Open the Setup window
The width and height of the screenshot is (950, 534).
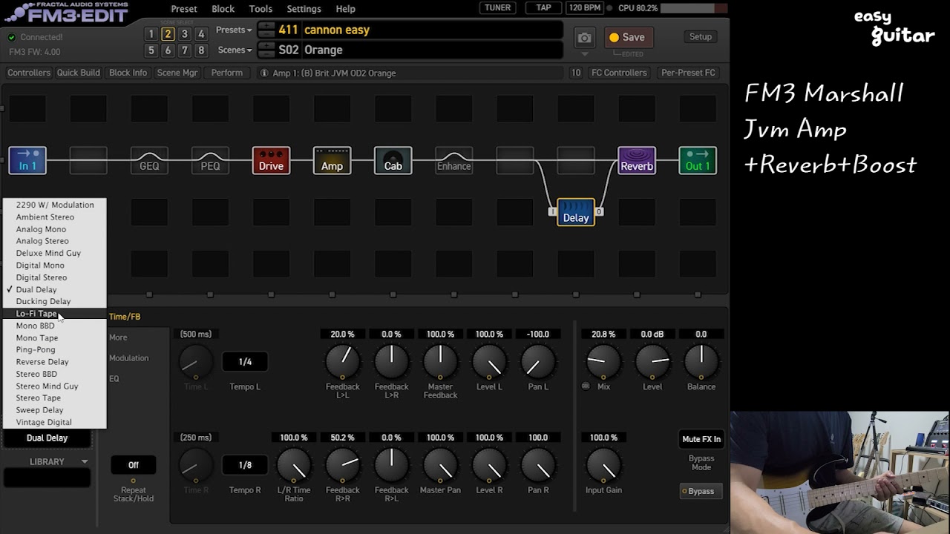pyautogui.click(x=701, y=36)
